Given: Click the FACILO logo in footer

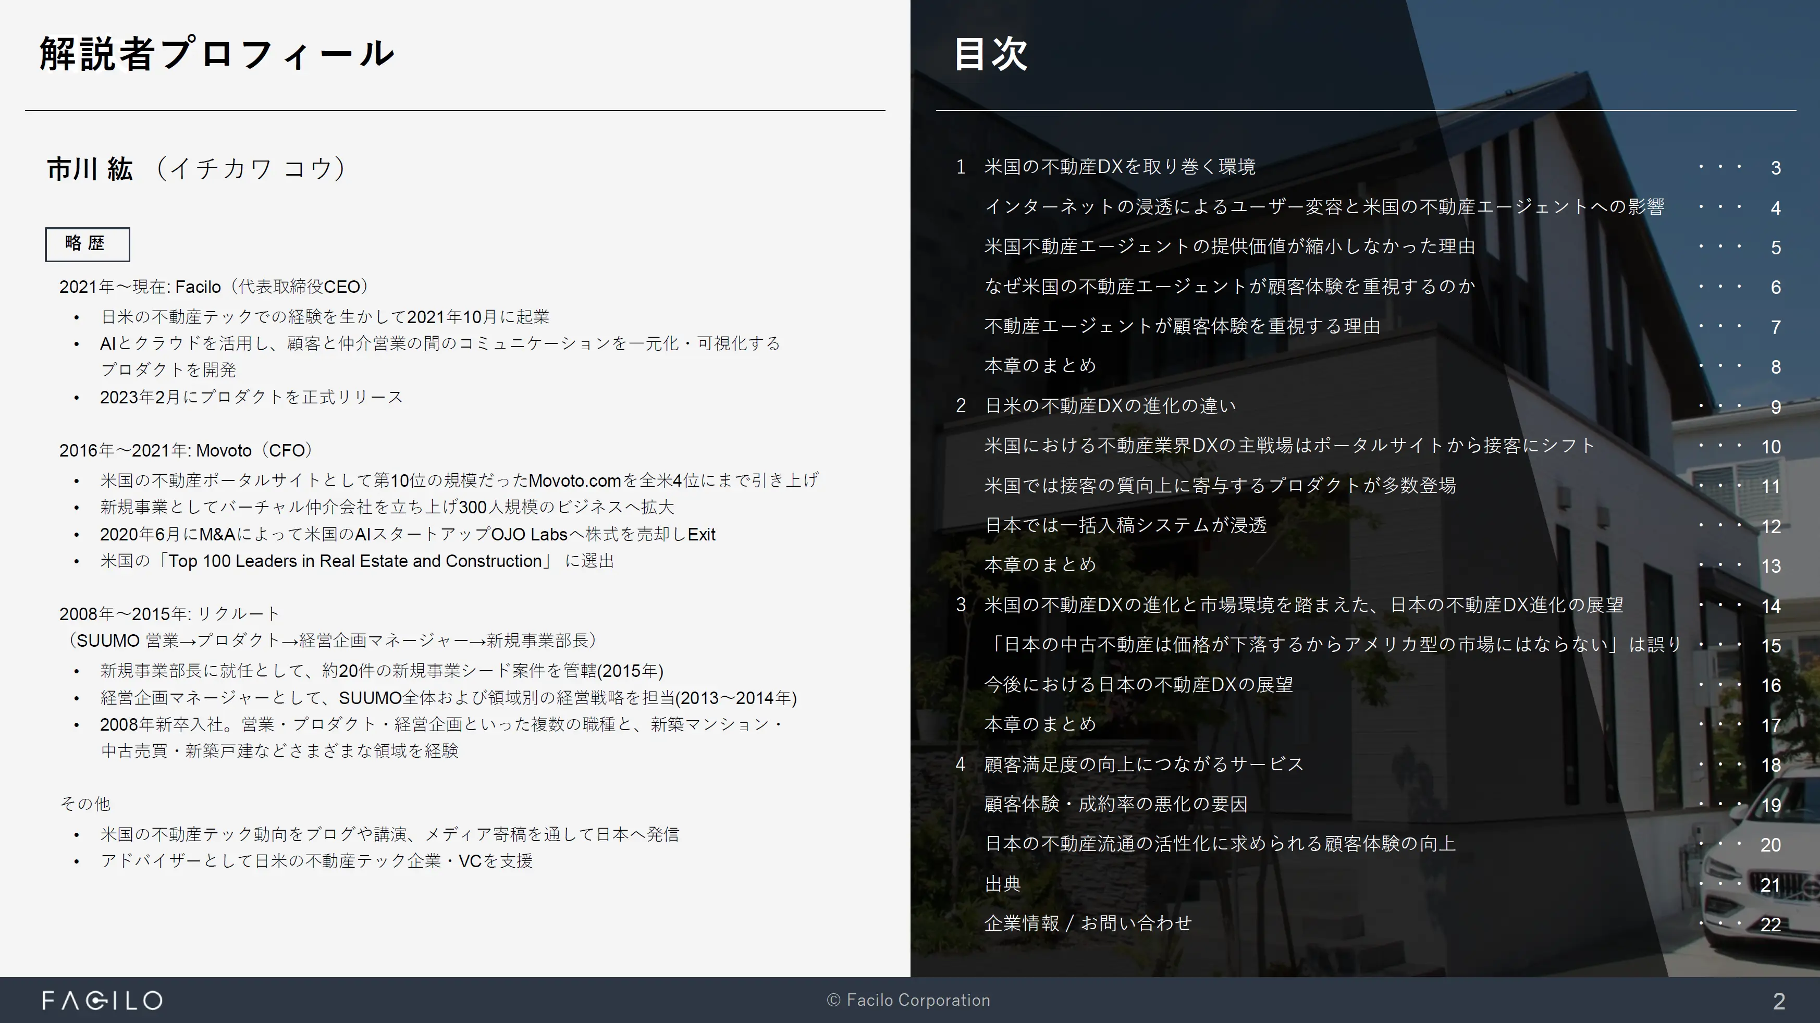Looking at the screenshot, I should [x=103, y=1001].
